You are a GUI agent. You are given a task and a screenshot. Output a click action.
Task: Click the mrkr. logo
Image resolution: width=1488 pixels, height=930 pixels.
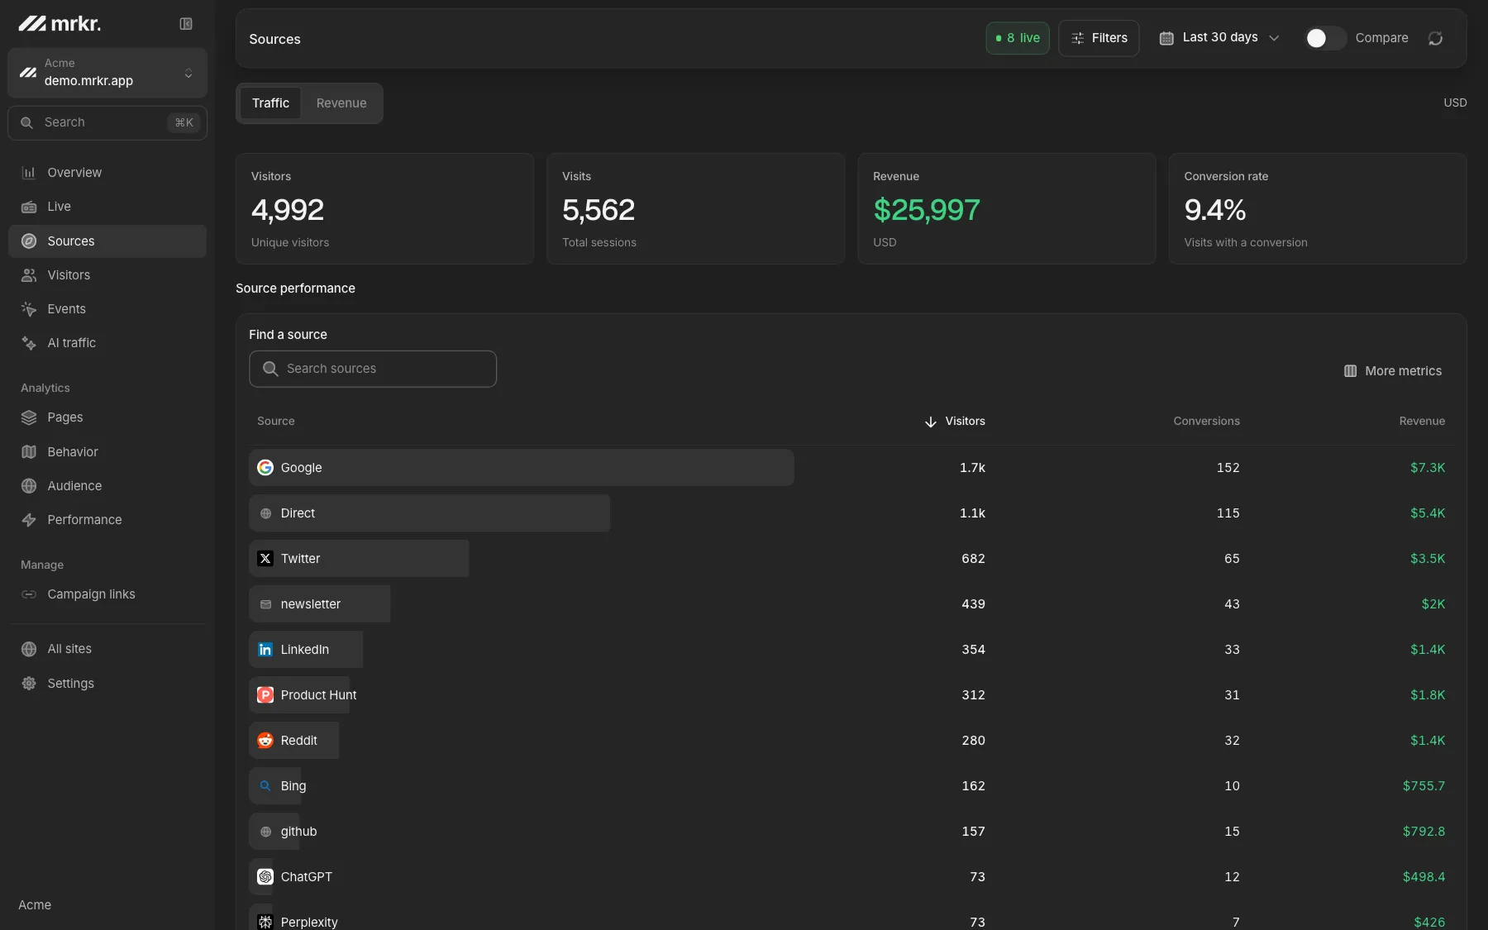point(60,24)
